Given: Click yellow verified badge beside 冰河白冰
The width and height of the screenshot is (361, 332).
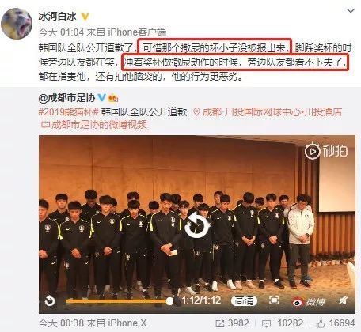Looking at the screenshot, I should coord(85,17).
